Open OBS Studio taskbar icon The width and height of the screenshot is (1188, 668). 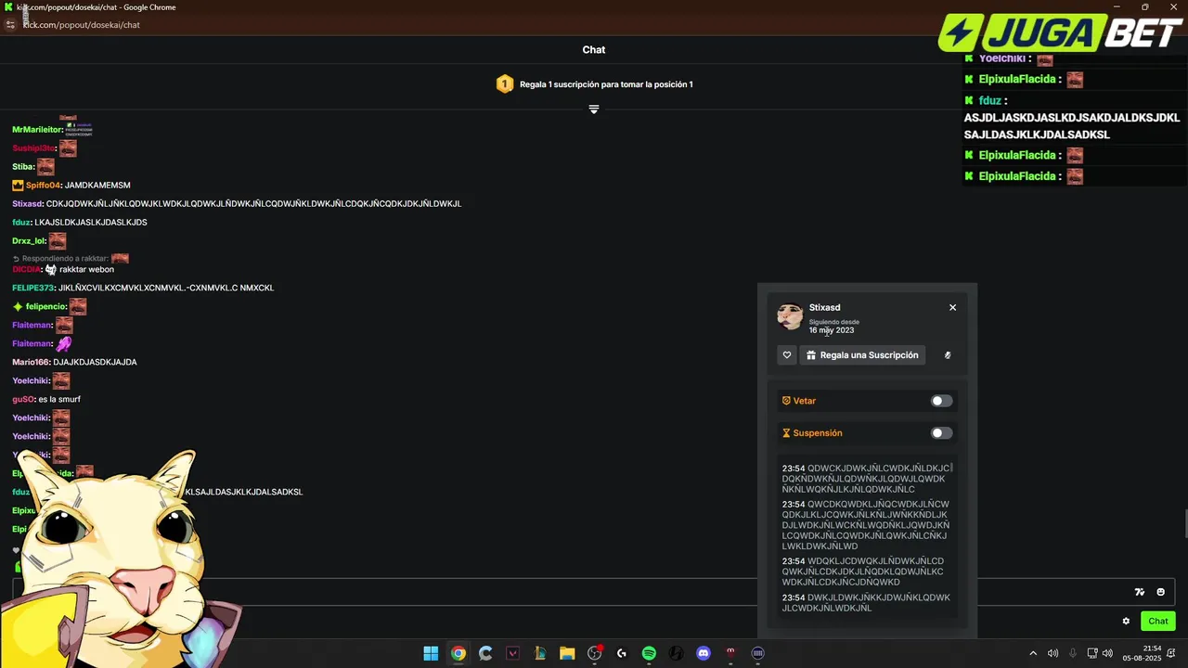coord(594,653)
